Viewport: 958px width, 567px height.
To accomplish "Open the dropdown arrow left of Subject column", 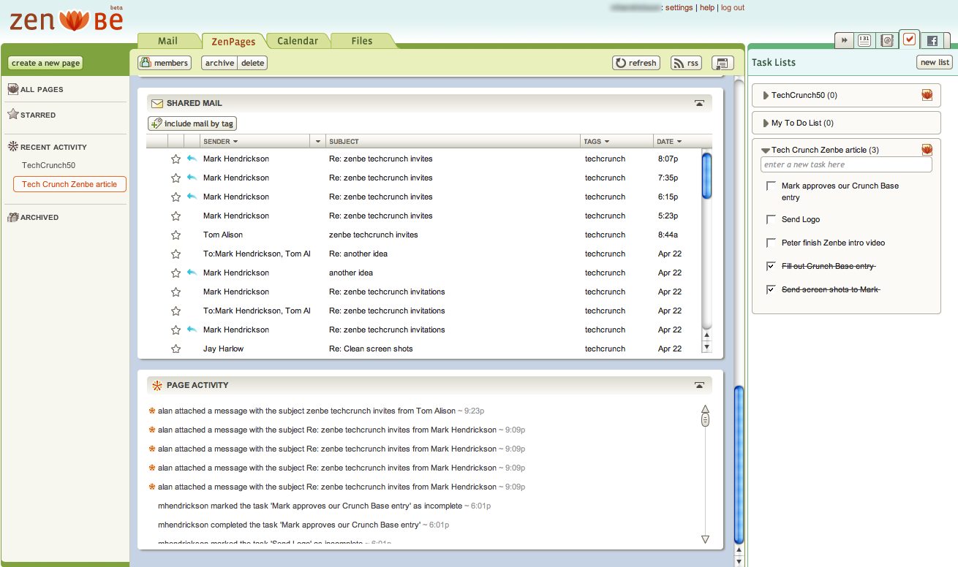I will click(317, 142).
